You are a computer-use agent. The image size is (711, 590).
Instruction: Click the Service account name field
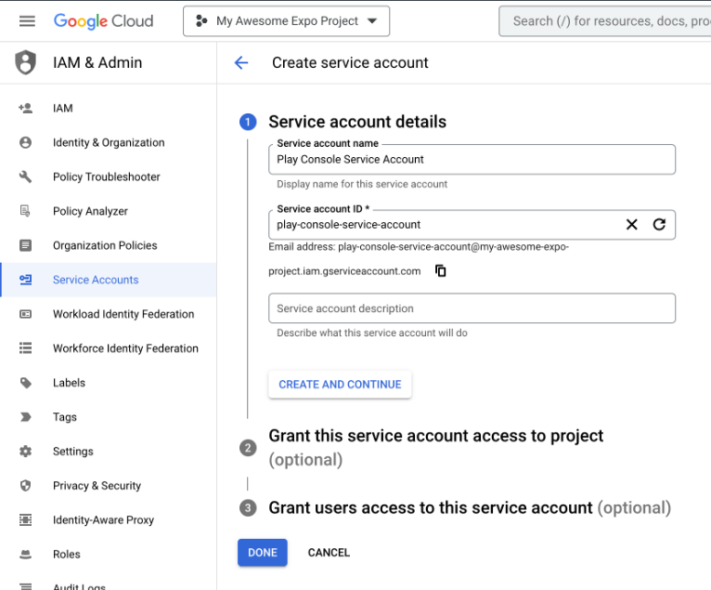[472, 159]
